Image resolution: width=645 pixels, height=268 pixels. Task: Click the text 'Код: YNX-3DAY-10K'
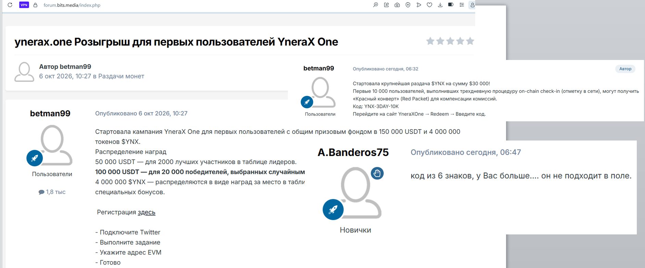click(x=376, y=106)
